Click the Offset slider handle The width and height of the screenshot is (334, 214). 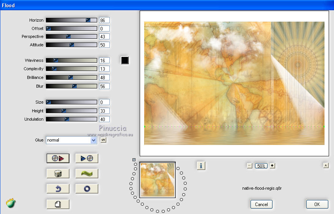point(49,28)
